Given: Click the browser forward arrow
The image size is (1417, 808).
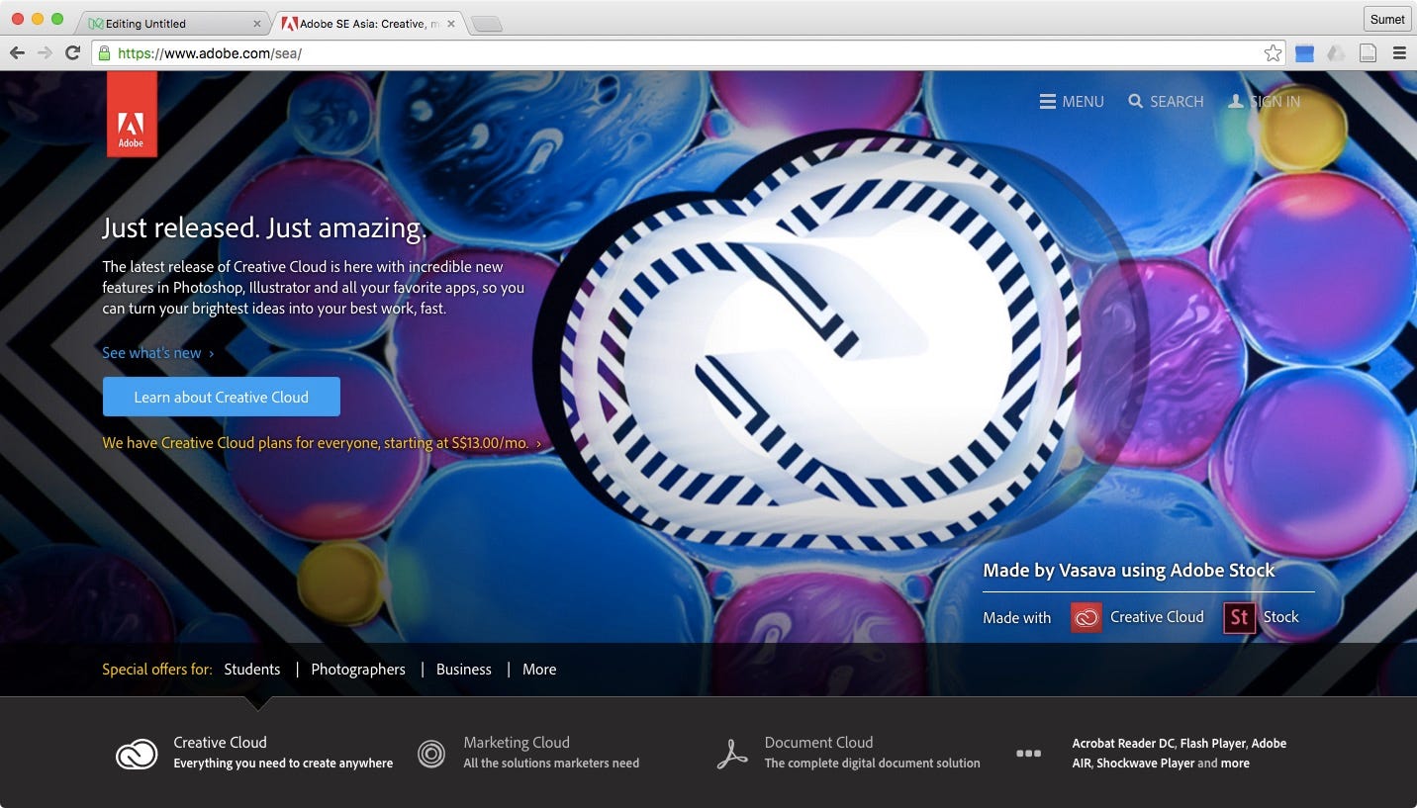Looking at the screenshot, I should tap(45, 53).
